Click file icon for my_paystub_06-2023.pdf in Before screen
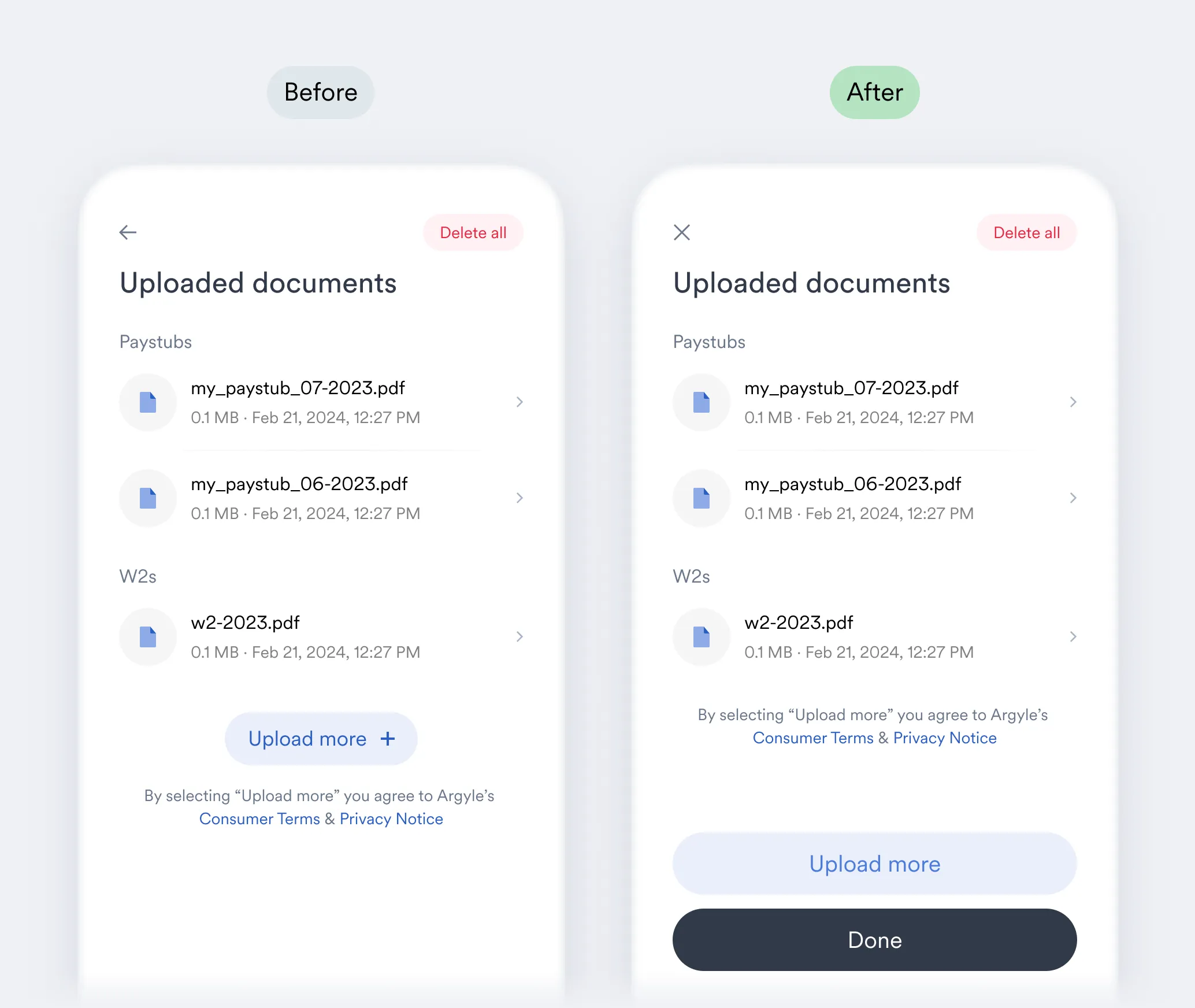Viewport: 1195px width, 1008px height. tap(148, 498)
